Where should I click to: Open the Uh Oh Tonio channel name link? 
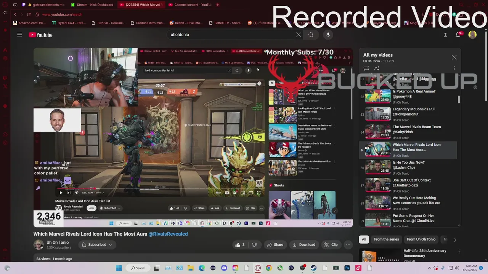pos(58,242)
